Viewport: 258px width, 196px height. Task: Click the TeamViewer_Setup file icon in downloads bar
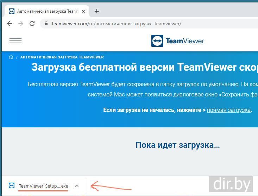(x=12, y=186)
